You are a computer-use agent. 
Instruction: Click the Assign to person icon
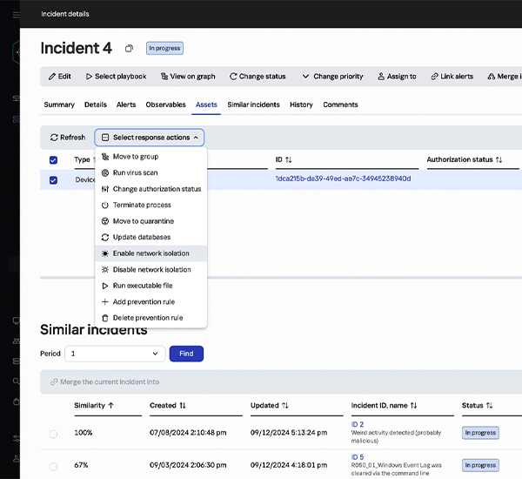point(381,77)
